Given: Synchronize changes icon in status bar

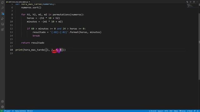Looking at the screenshot, I should point(13,111).
